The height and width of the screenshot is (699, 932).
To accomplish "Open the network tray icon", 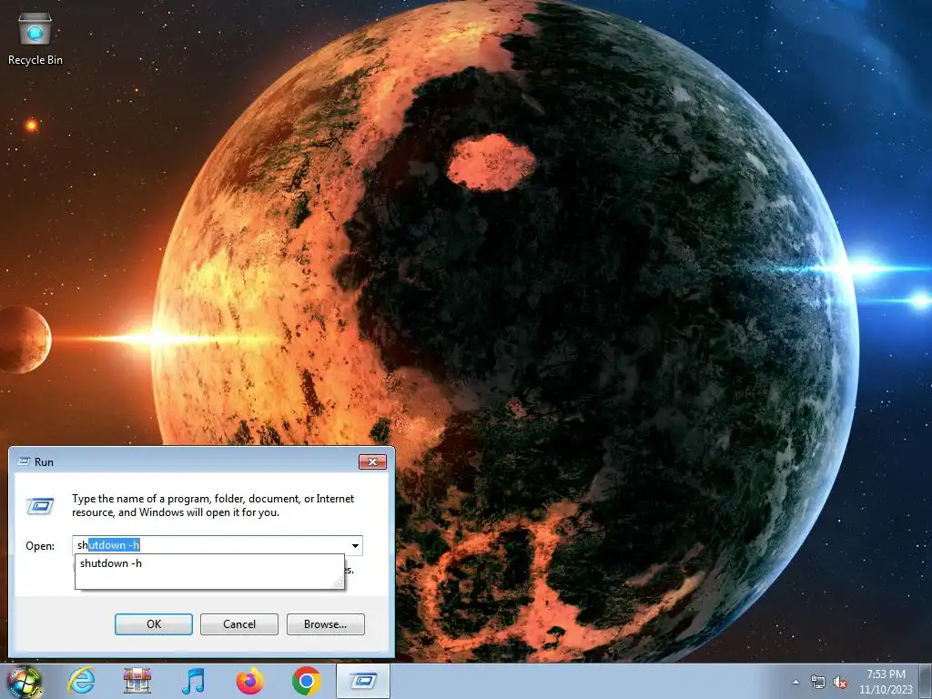I will 818,683.
